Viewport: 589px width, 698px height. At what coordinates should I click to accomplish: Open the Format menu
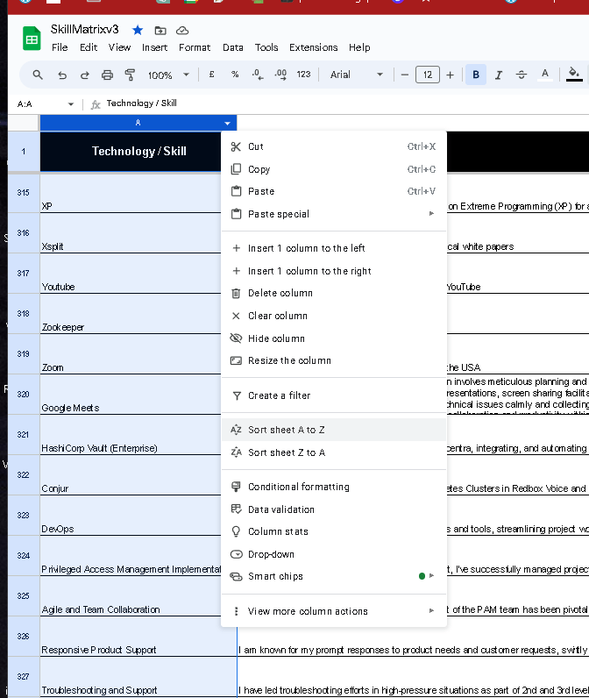tap(195, 47)
